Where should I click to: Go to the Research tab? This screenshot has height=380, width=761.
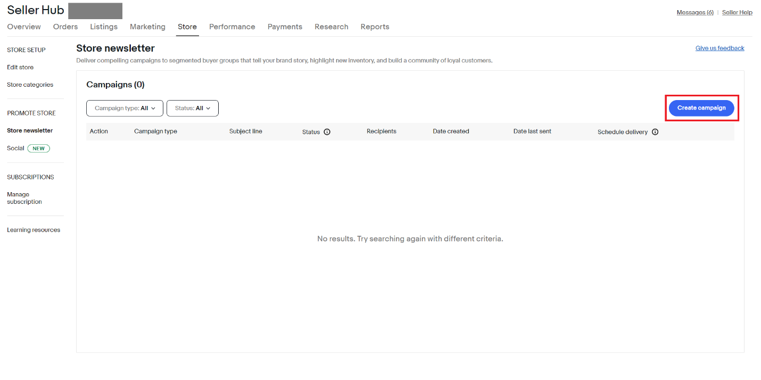332,27
